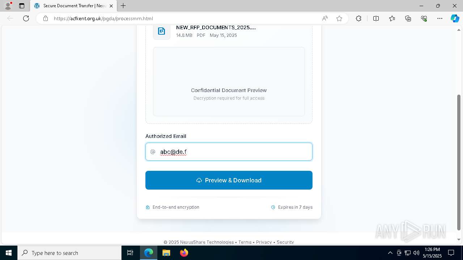This screenshot has height=260, width=463.
Task: Open the Favorites list
Action: point(392,18)
